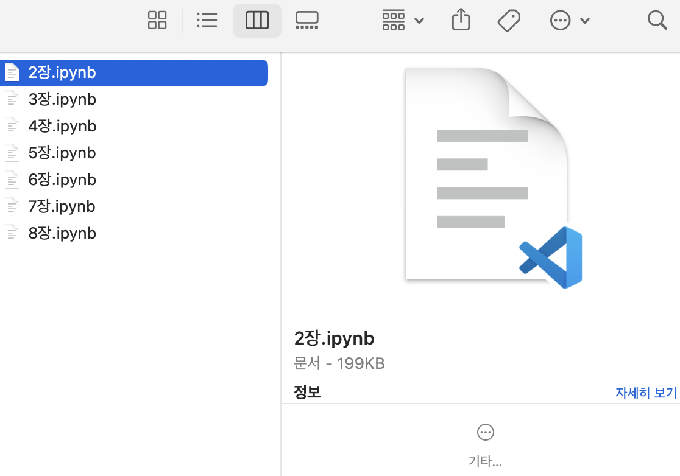This screenshot has height=476, width=680.
Task: Click the document icon beside 7장.ipynb
Action: pos(12,206)
